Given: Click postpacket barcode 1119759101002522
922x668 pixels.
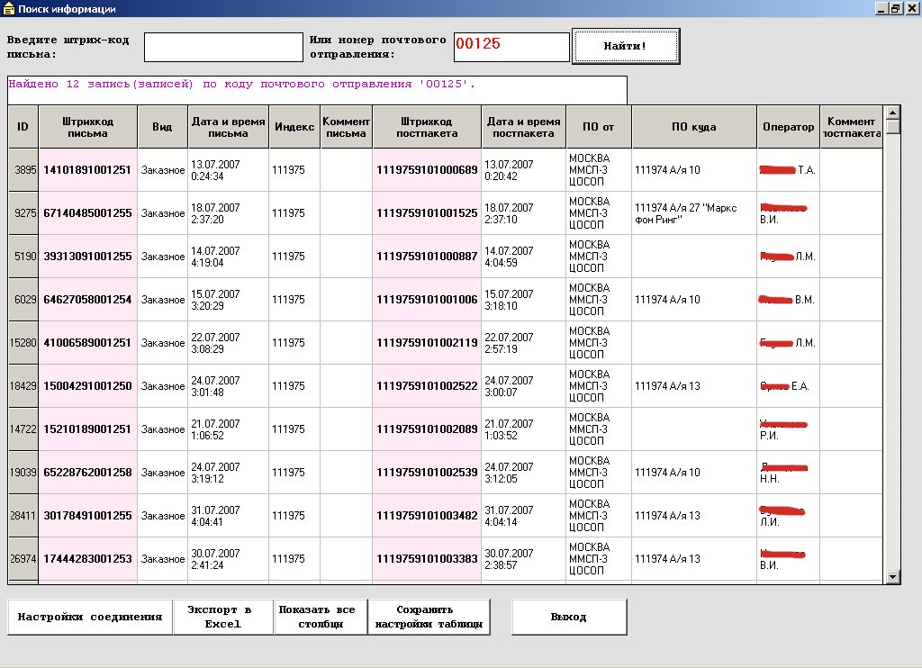Looking at the screenshot, I should [x=427, y=386].
